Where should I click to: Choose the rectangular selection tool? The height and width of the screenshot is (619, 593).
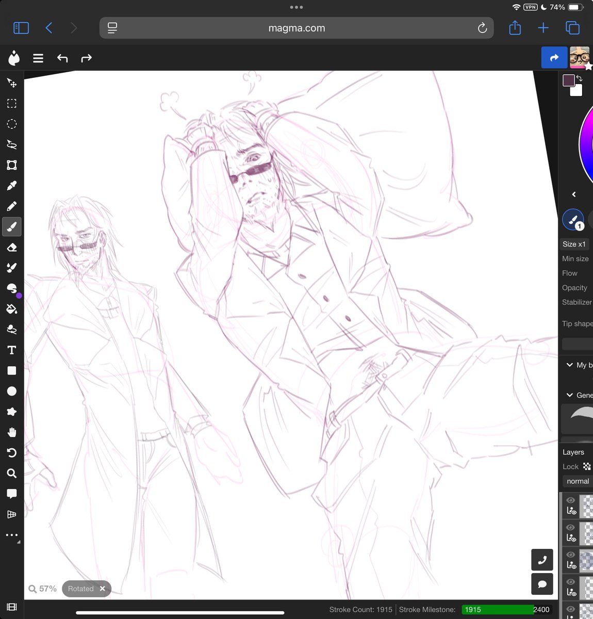click(11, 103)
